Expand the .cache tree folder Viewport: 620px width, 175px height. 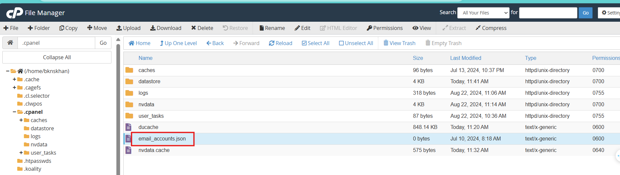pos(14,79)
